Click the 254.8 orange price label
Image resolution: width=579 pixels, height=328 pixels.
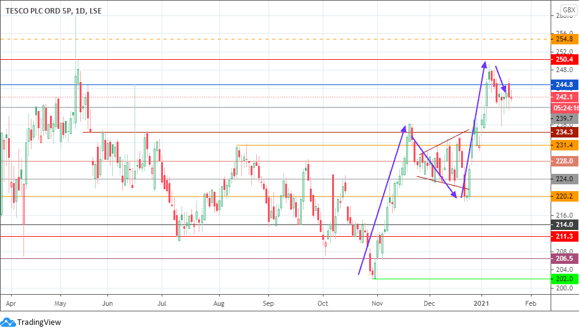564,39
